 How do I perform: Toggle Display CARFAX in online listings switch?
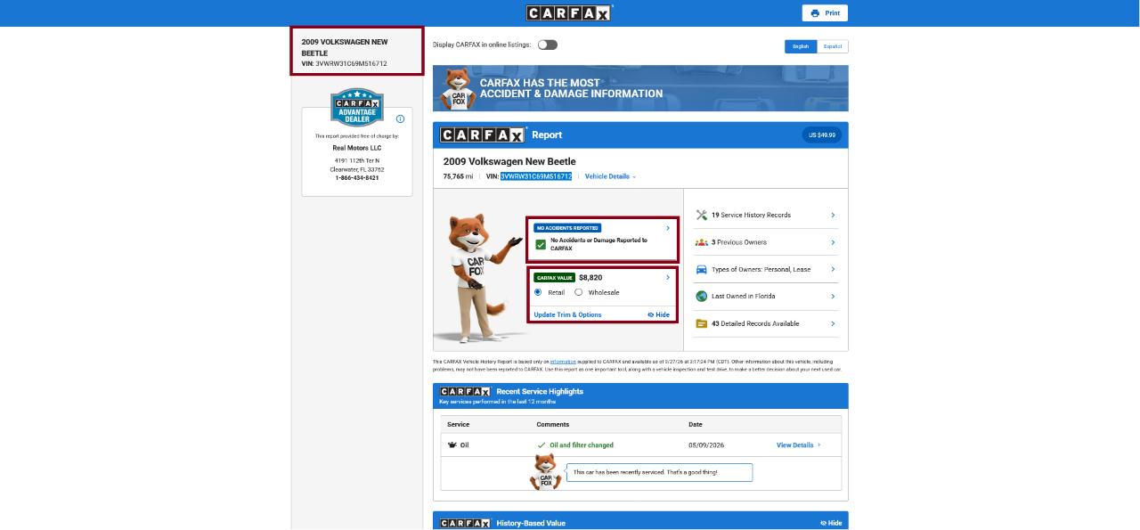(x=547, y=45)
